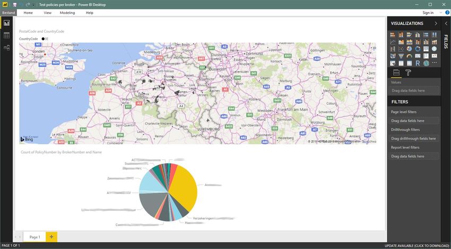
Task: Choose the Clustered bar chart visual
Action: click(x=409, y=35)
